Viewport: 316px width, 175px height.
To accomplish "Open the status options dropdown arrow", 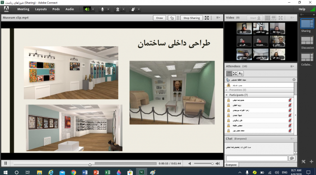I will coord(139,9).
